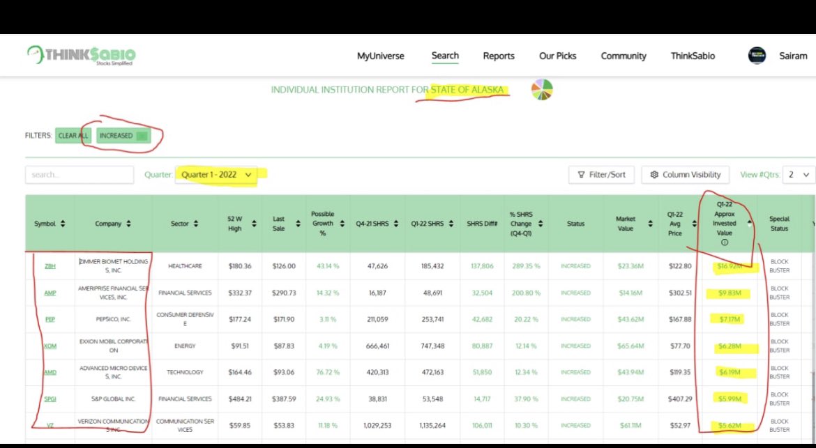
Task: Open the Filter/Sort button
Action: point(602,175)
